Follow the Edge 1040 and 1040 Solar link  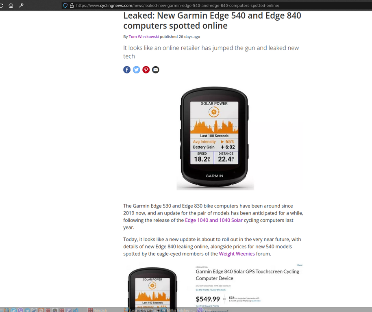point(214,220)
